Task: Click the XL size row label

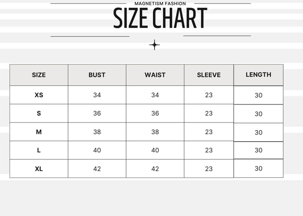Action: [x=39, y=169]
